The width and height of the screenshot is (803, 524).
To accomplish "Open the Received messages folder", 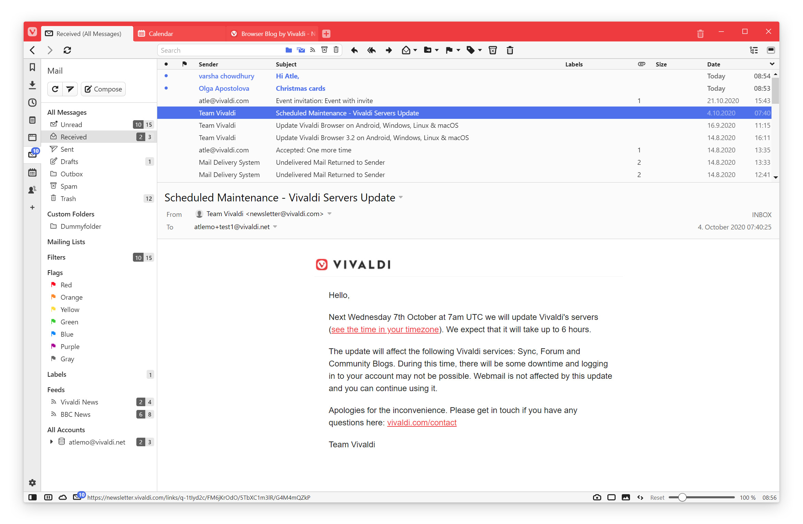I will pos(73,136).
